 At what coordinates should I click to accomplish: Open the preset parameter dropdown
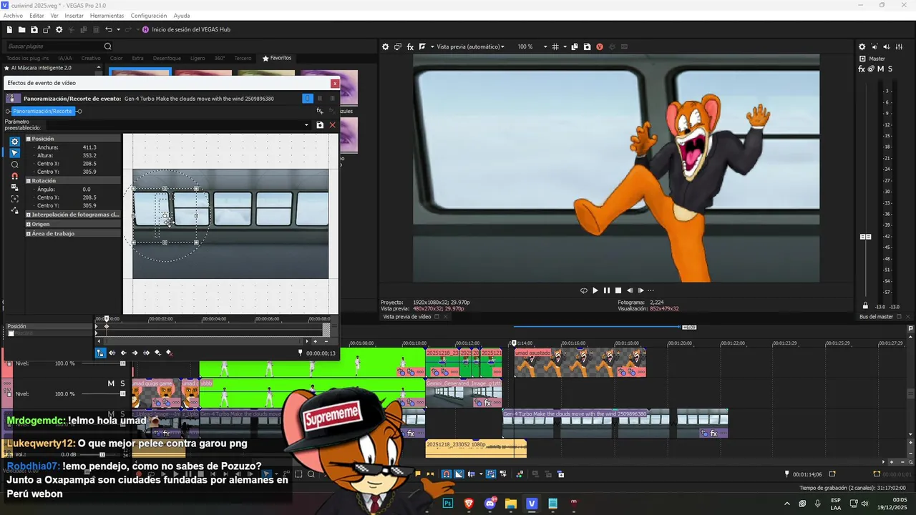click(x=306, y=125)
